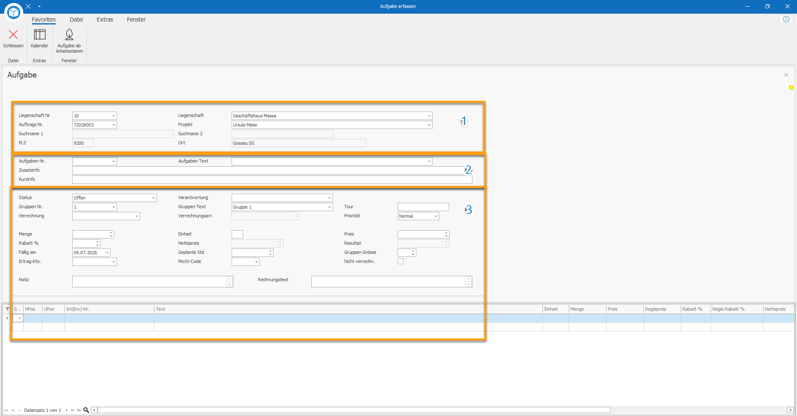Click the search magnifier in the navigator
797x416 pixels.
point(86,410)
